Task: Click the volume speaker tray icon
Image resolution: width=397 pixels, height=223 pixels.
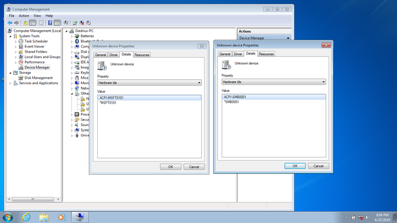Action: pos(368,218)
